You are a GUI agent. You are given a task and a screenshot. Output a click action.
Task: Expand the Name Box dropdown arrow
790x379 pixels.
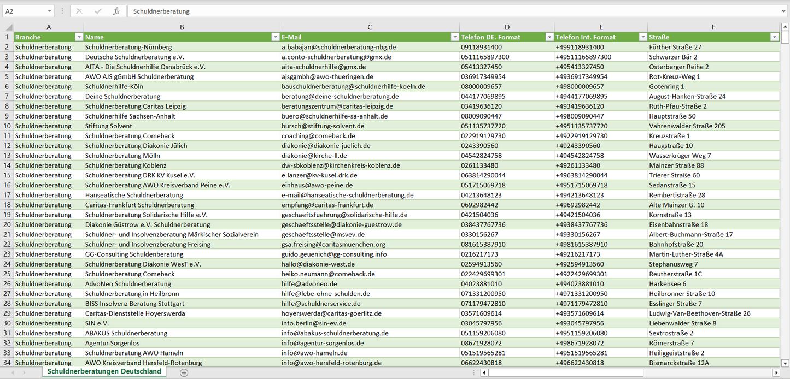(50, 11)
